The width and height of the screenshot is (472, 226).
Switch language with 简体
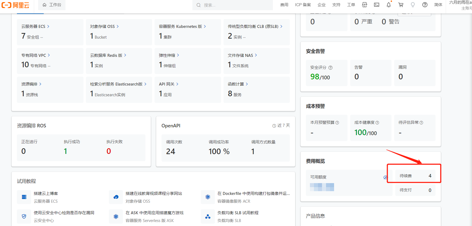438,5
